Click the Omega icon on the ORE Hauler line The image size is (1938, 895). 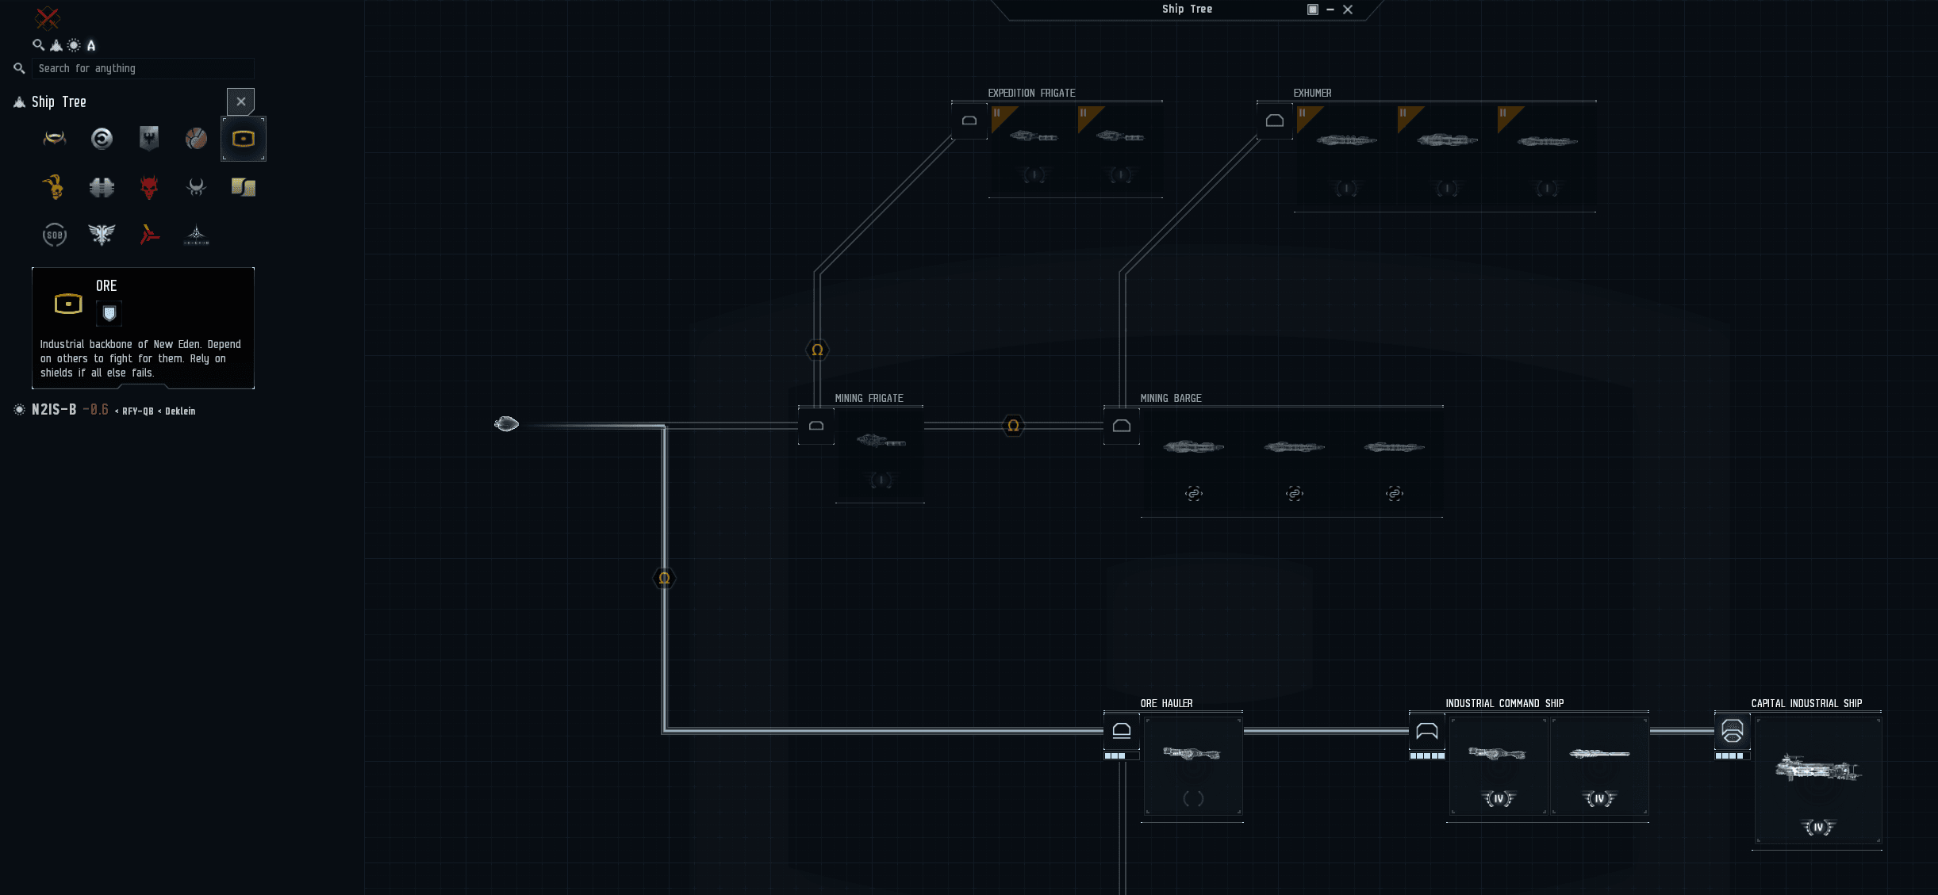pyautogui.click(x=665, y=578)
